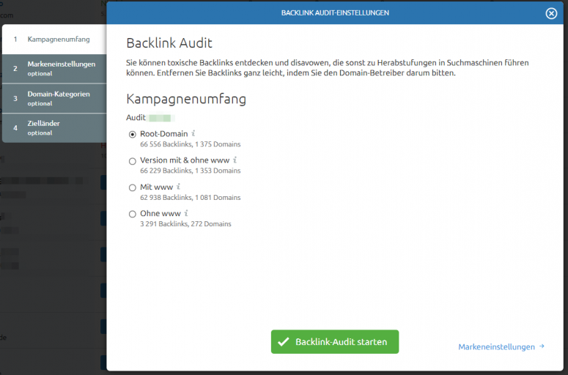Click the blurred domain name after Audit
568x375 pixels.
tap(160, 117)
